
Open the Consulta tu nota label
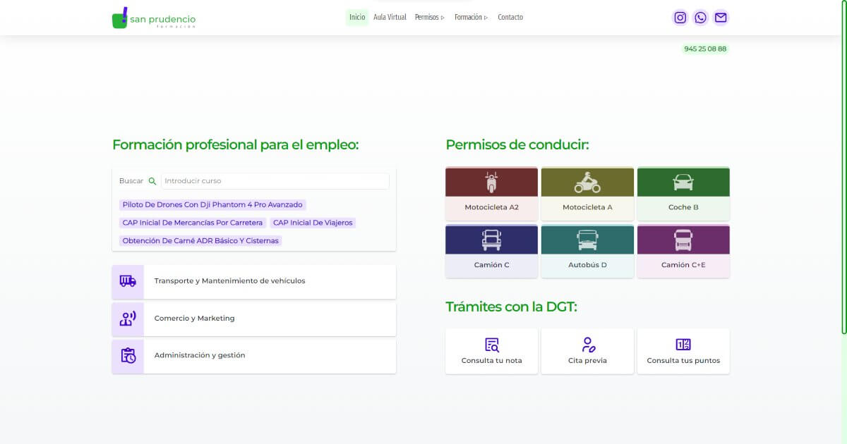492,361
